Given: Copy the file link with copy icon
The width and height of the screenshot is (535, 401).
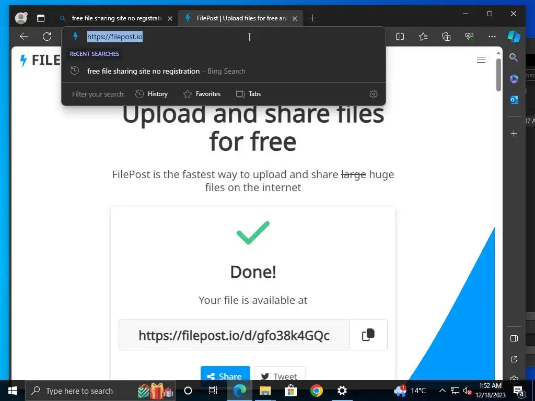Looking at the screenshot, I should click(x=368, y=335).
